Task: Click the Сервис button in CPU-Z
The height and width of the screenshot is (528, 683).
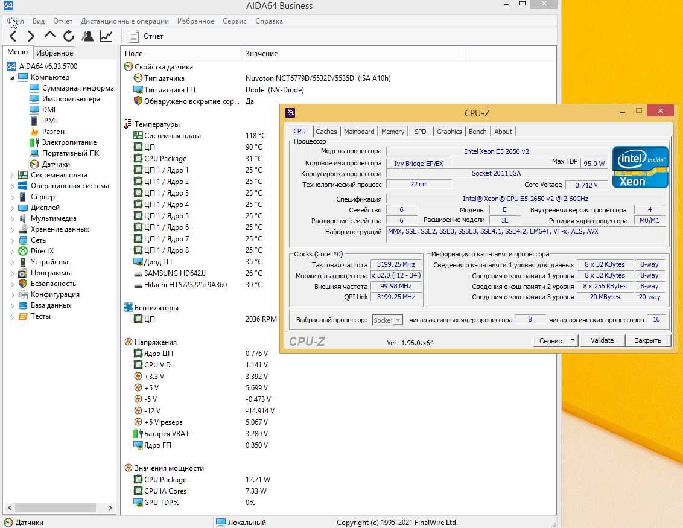Action: coord(551,341)
